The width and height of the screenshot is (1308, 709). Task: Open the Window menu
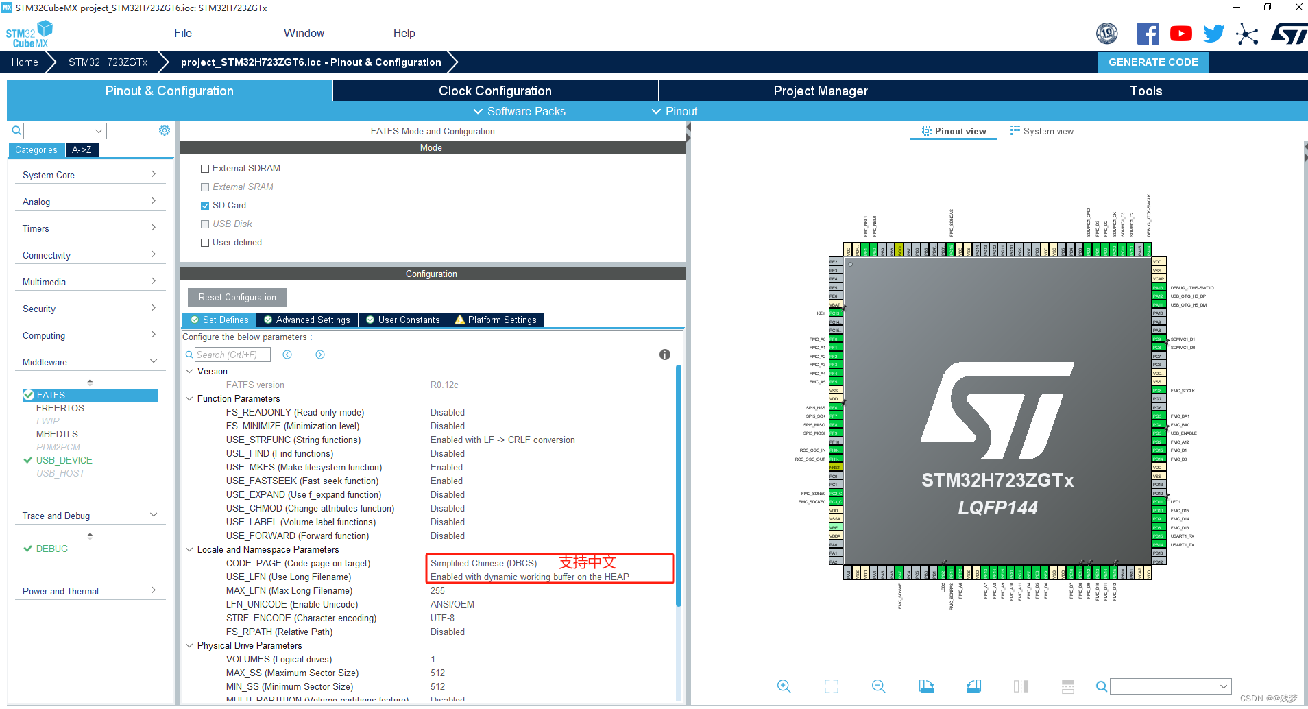pos(304,33)
